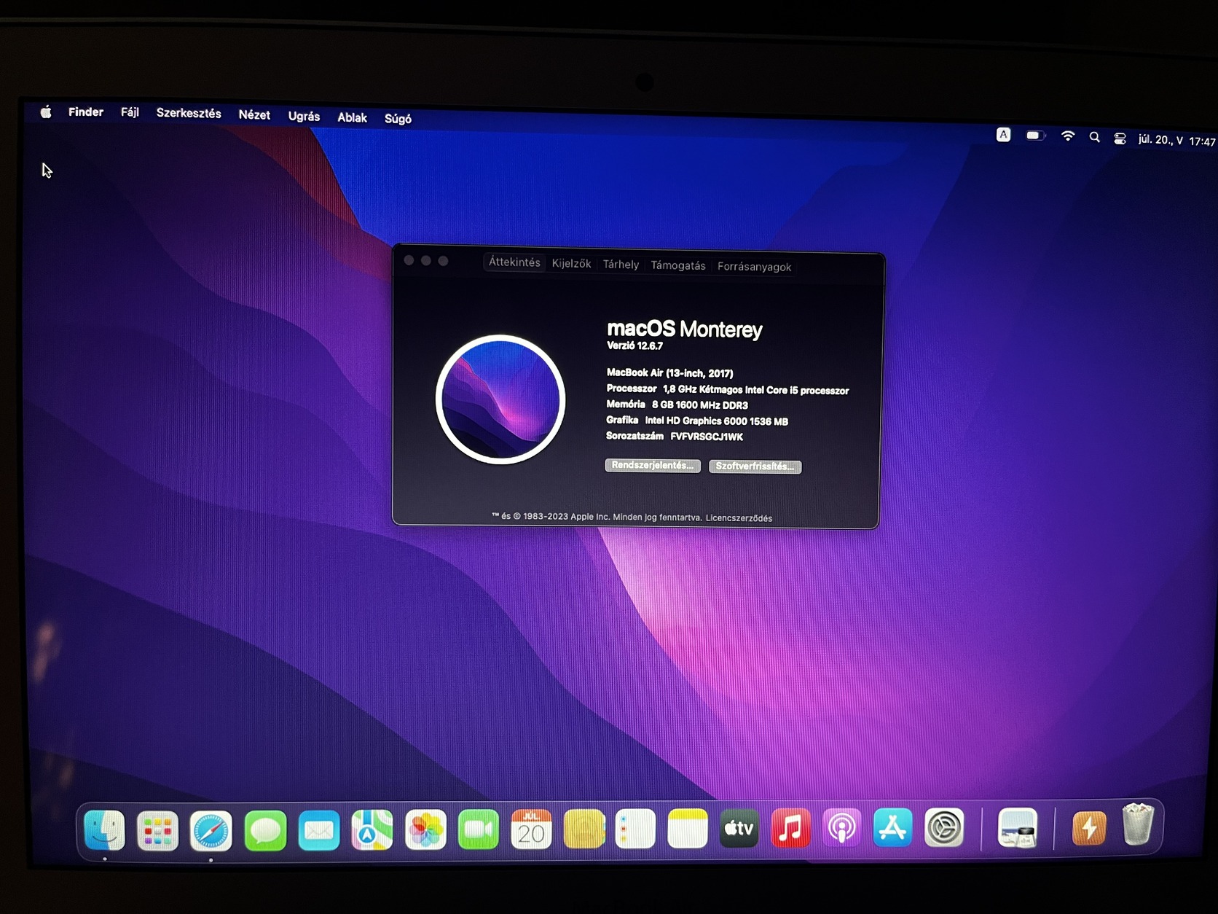This screenshot has height=914, width=1218.
Task: Open Messages from the Dock
Action: [x=265, y=831]
